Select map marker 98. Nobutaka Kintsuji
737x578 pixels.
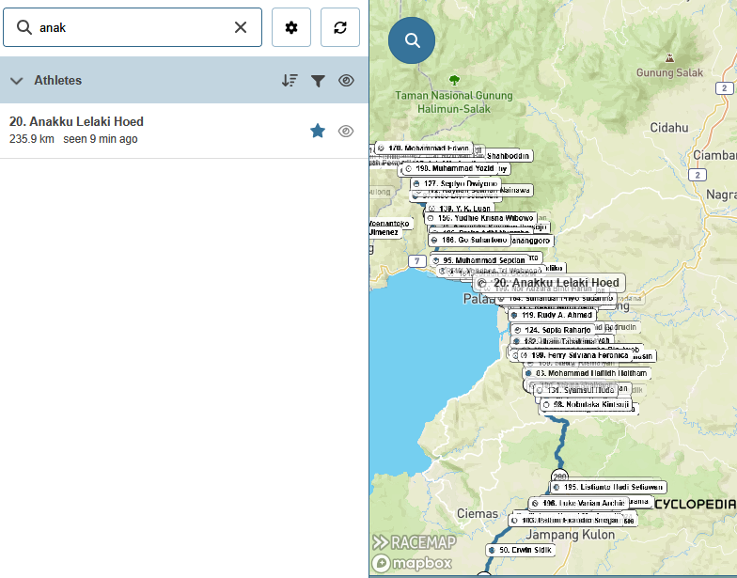pos(587,404)
